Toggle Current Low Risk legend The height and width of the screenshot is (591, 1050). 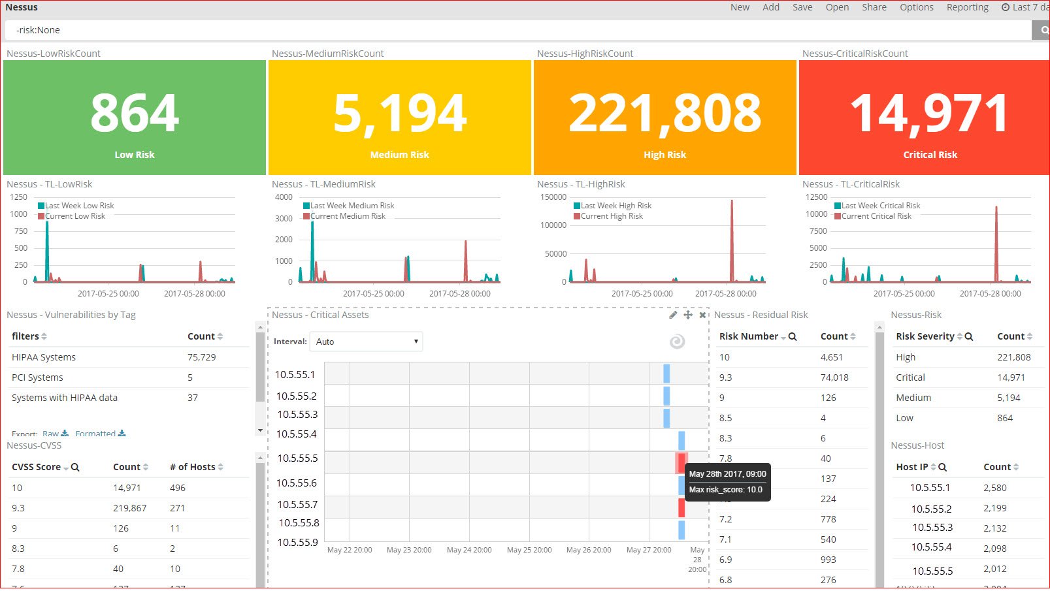tap(71, 216)
